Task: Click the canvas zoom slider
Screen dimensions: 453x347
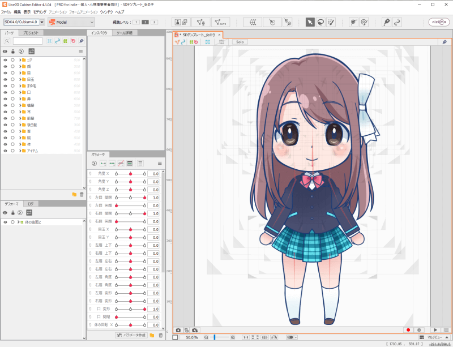Action: coord(221,337)
